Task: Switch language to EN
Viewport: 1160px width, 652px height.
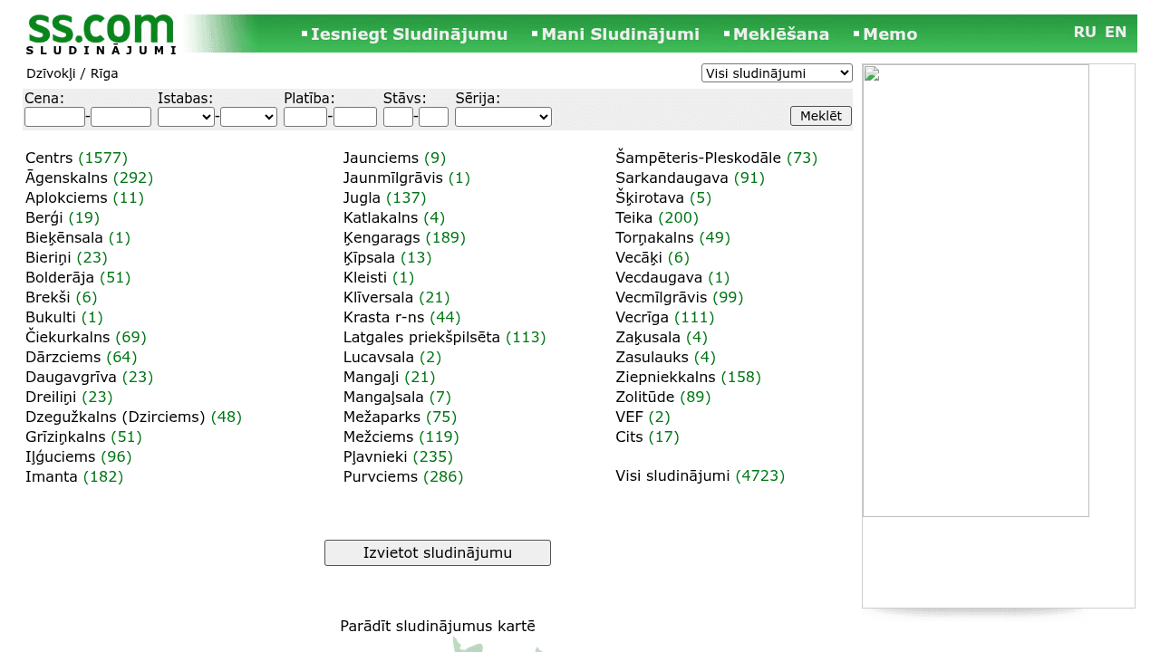Action: (1116, 32)
